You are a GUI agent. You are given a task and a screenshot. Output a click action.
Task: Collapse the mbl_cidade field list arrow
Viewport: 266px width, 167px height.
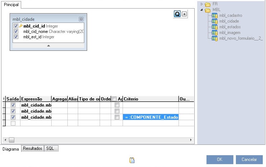pyautogui.click(x=49, y=46)
